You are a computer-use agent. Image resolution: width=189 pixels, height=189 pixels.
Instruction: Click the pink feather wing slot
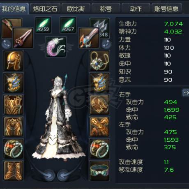(x=56, y=47)
